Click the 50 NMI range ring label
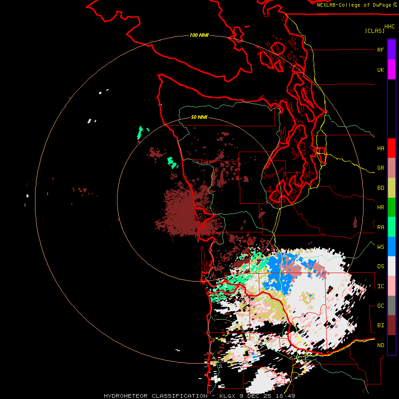Image resolution: width=399 pixels, height=399 pixels. point(199,117)
